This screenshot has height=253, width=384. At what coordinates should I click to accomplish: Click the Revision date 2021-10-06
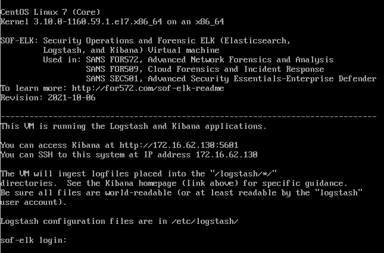[71, 98]
